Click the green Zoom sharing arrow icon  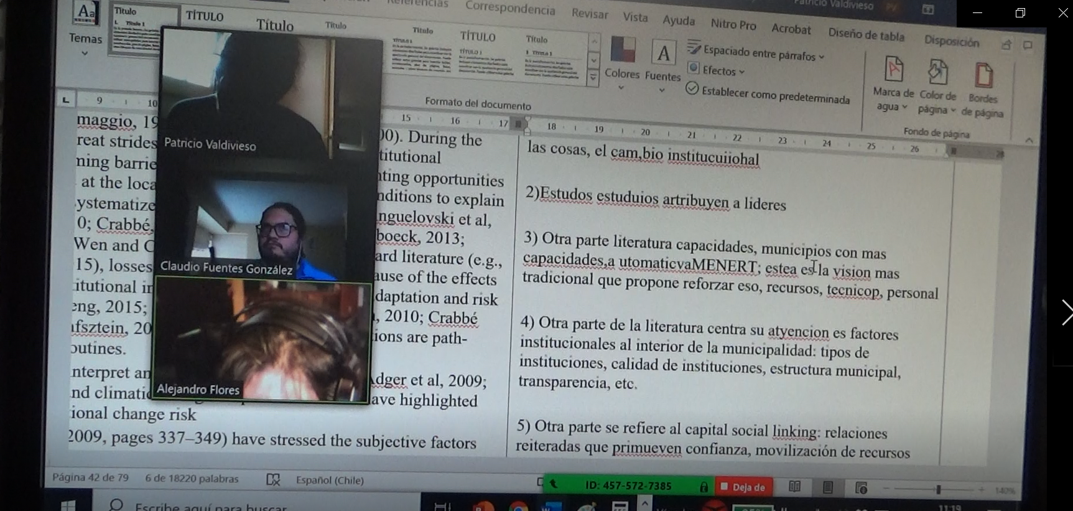(x=554, y=484)
